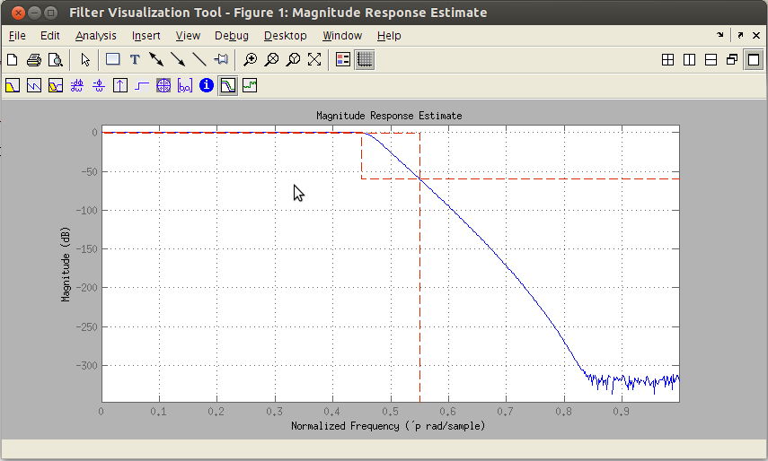This screenshot has width=768, height=461.
Task: Open the View menu
Action: (x=188, y=36)
